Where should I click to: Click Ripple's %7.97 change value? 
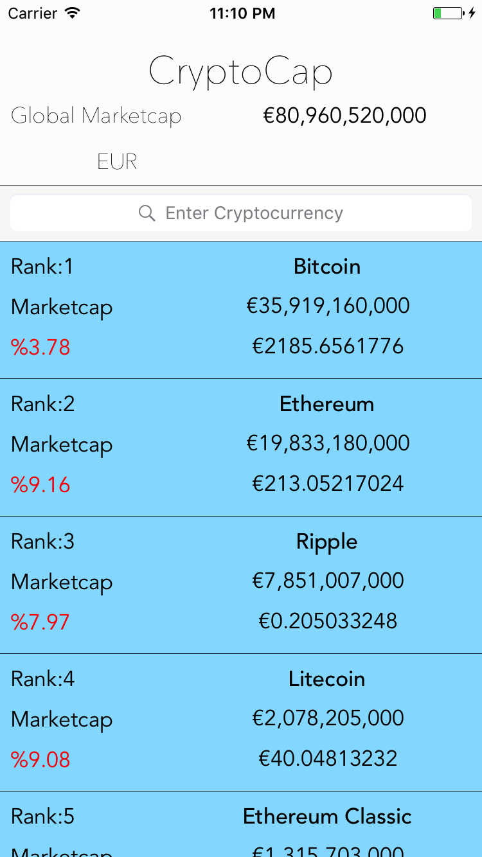[40, 623]
